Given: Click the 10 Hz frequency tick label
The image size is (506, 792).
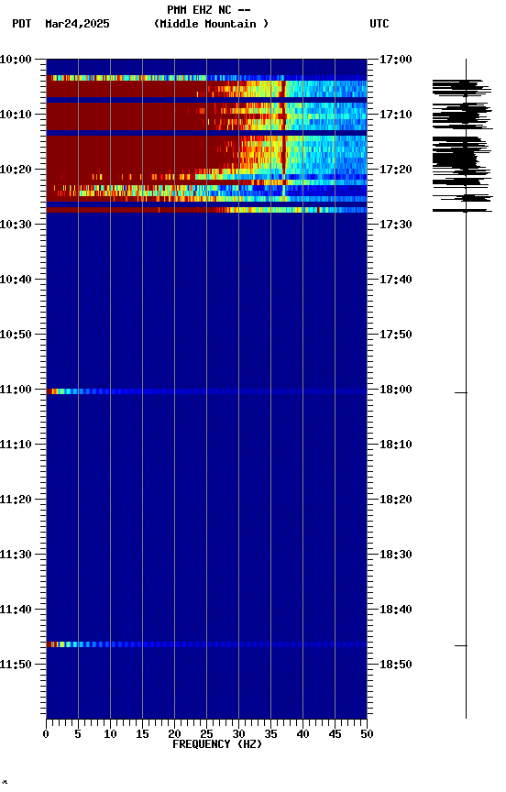Looking at the screenshot, I should click(110, 734).
